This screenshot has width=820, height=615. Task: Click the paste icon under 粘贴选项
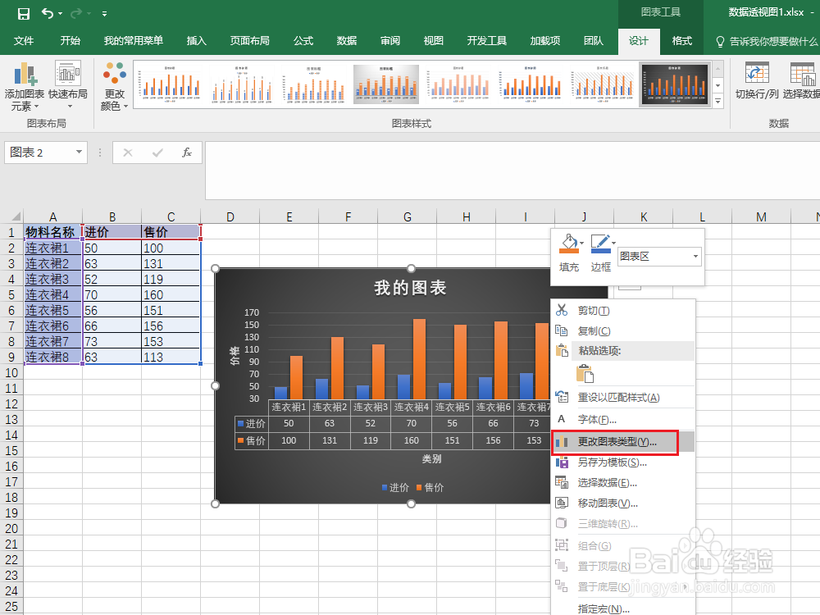587,372
